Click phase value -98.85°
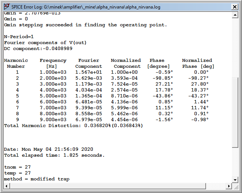This screenshot has width=242, height=193. coord(163,78)
